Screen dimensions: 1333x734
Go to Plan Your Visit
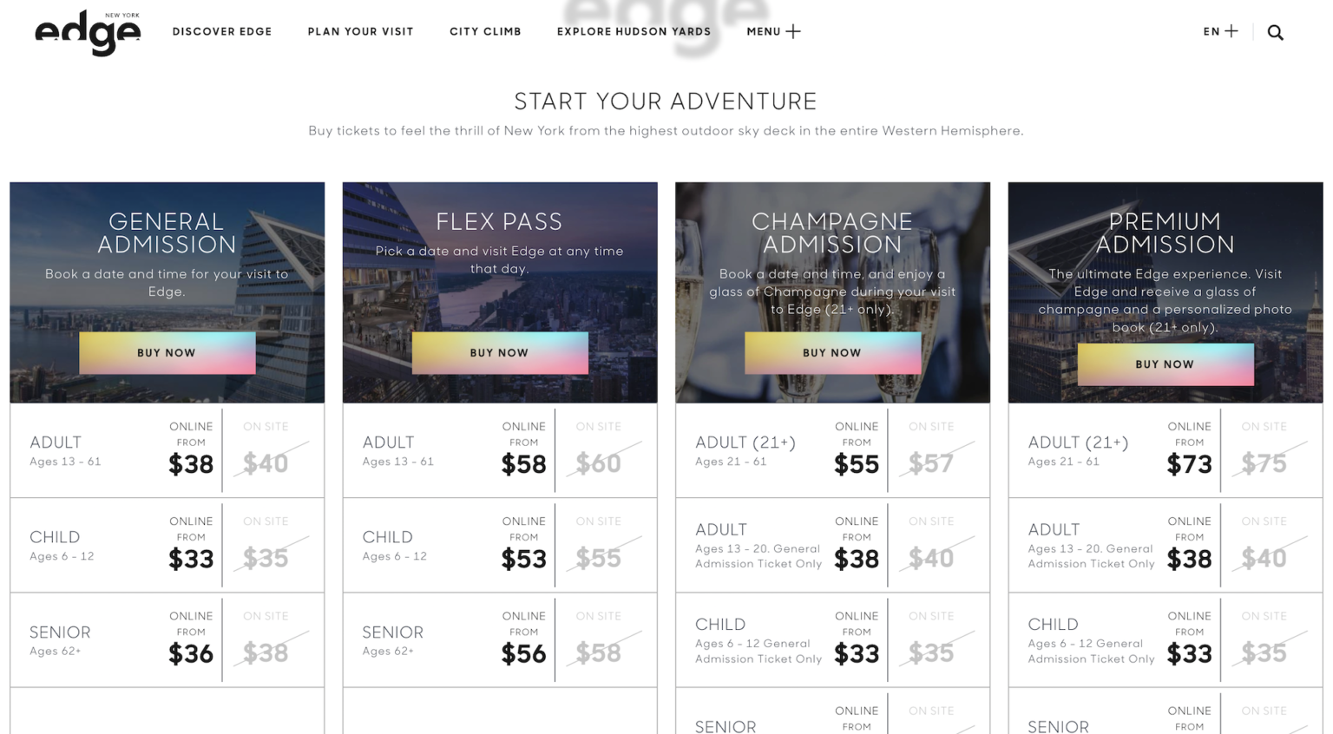(x=360, y=31)
